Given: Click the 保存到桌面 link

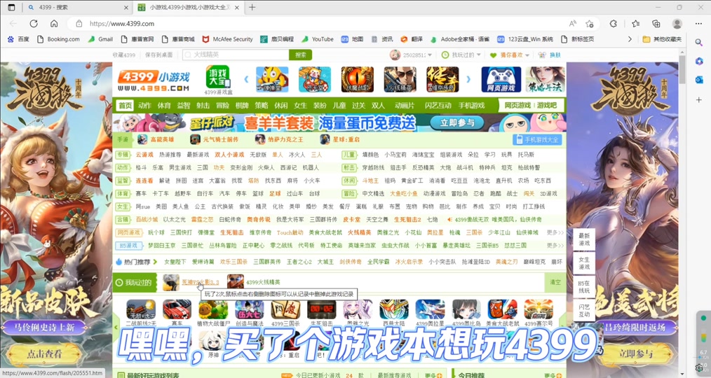Looking at the screenshot, I should [158, 55].
